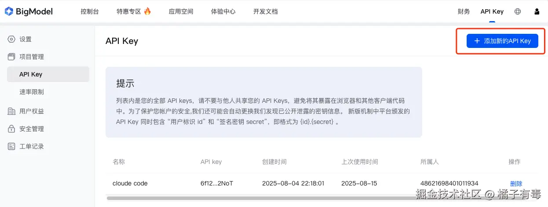This screenshot has width=548, height=207.
Task: Click the 项目管理 folder icon
Action: (x=11, y=57)
